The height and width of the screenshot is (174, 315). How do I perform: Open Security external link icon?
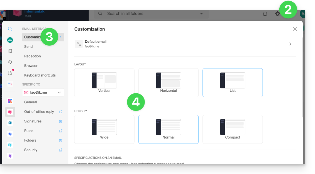coord(60,150)
